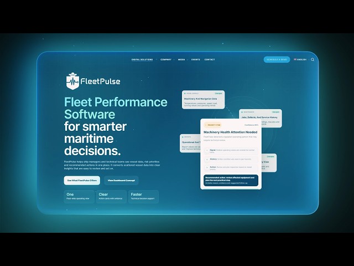Click the View Dashboard Concept button
The image size is (354, 266).
tap(121, 181)
